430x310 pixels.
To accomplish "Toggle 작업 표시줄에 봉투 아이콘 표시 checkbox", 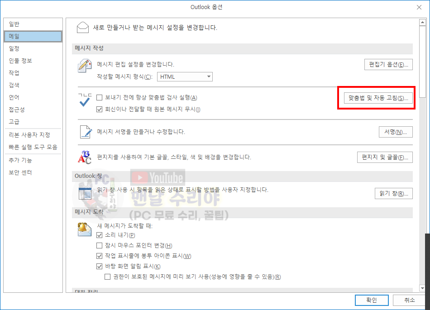I will [100, 256].
